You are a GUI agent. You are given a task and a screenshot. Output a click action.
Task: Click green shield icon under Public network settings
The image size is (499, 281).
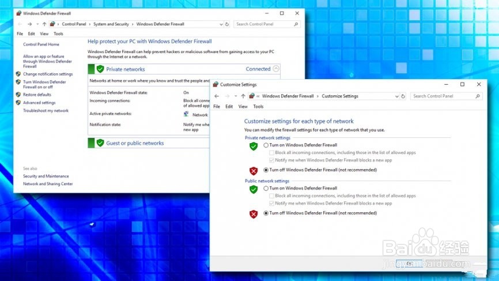(254, 190)
